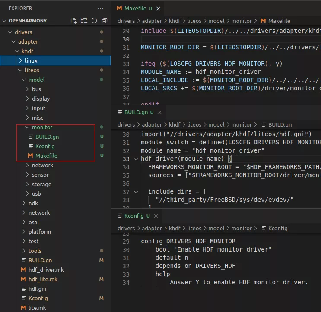Open BUILD.gn inside the monitor folder
This screenshot has height=312, width=321.
tap(55, 137)
